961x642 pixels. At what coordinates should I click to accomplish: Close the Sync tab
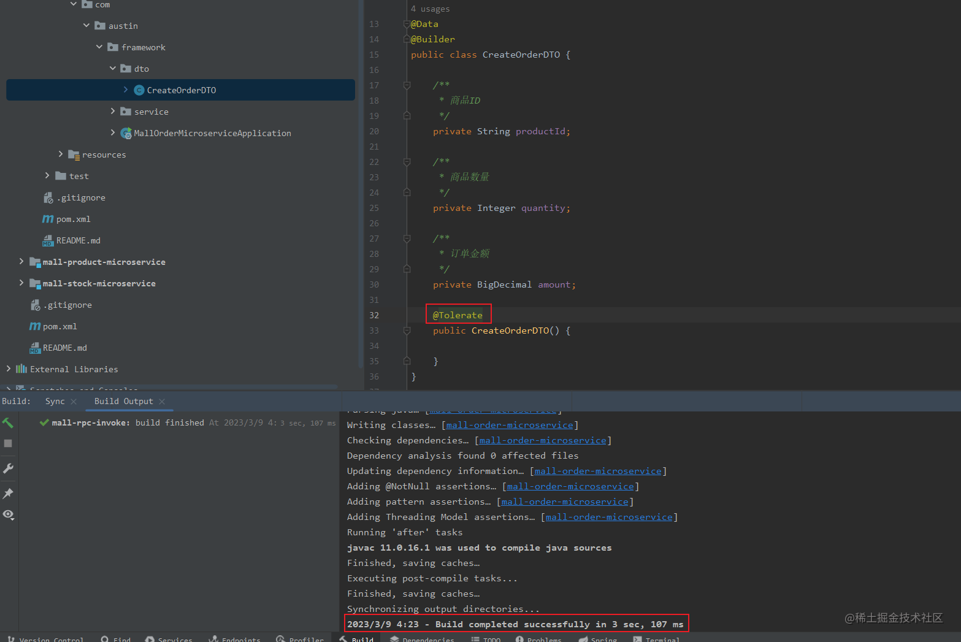click(74, 402)
